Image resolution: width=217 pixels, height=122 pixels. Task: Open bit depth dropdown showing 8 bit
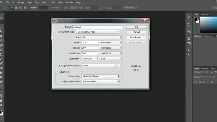click(x=110, y=59)
